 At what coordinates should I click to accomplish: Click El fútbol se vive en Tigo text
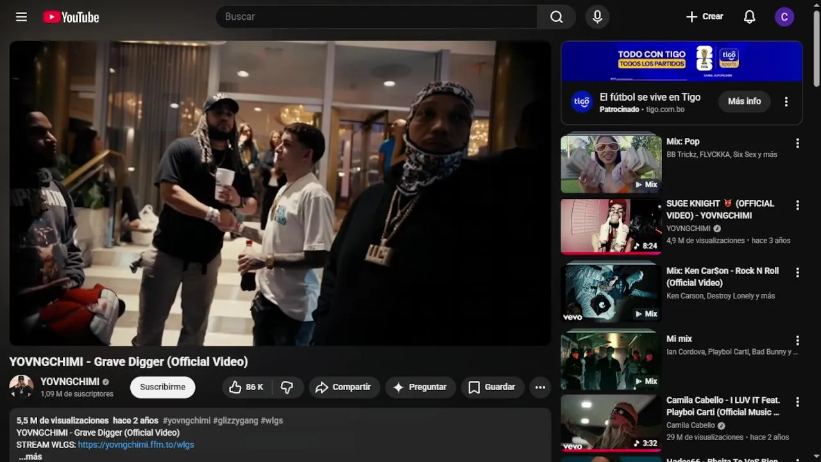click(650, 97)
